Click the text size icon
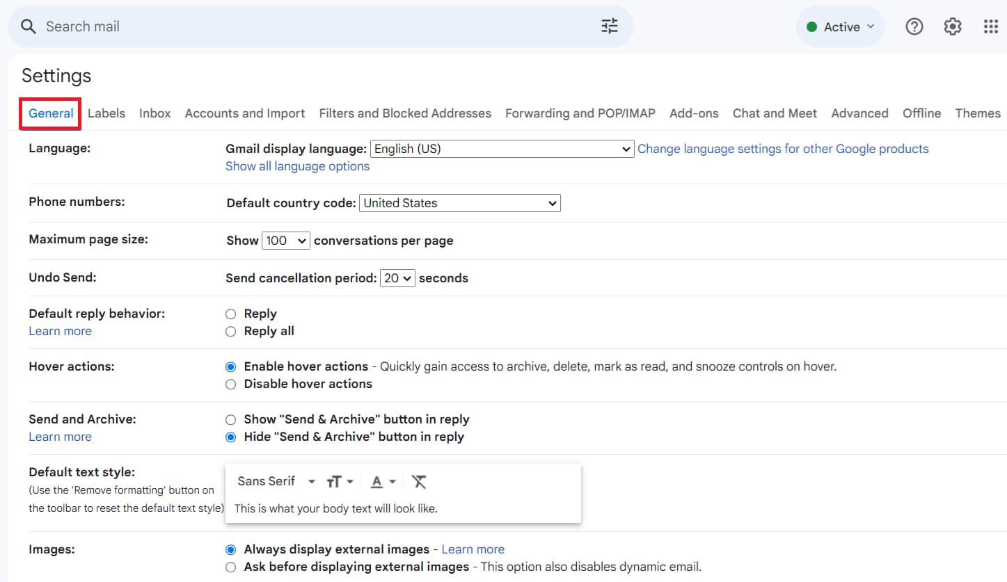Viewport: 1007px width, 582px height. 340,481
